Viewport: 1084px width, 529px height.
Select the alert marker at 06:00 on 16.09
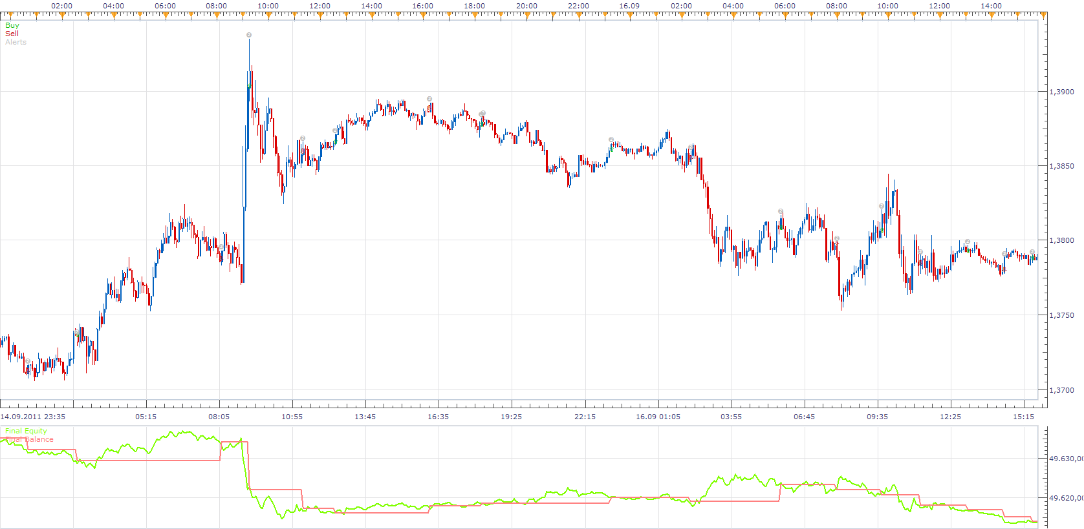click(x=781, y=211)
